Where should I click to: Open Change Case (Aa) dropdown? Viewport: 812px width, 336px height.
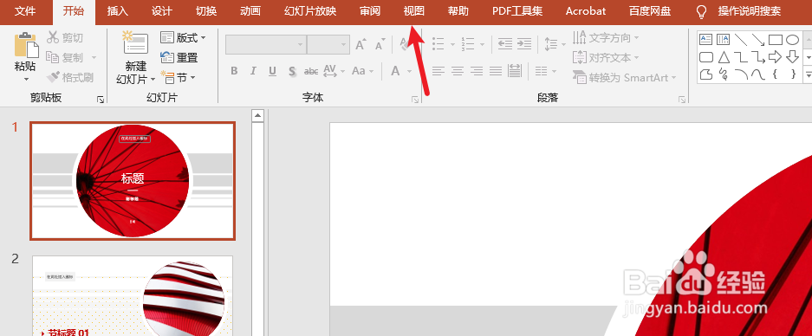click(x=362, y=71)
